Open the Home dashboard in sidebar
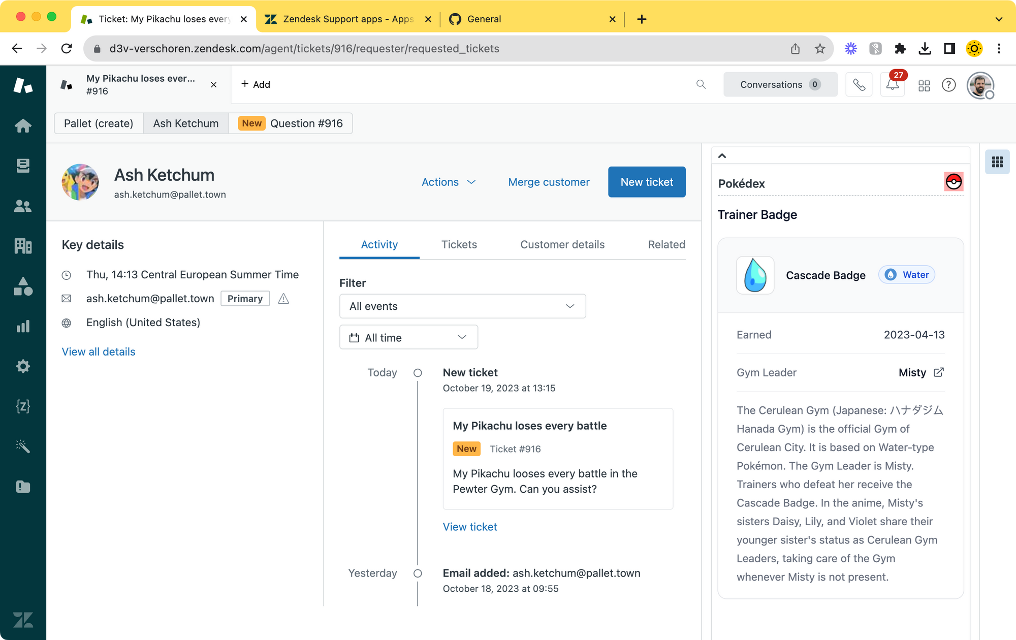The image size is (1016, 640). pos(23,125)
